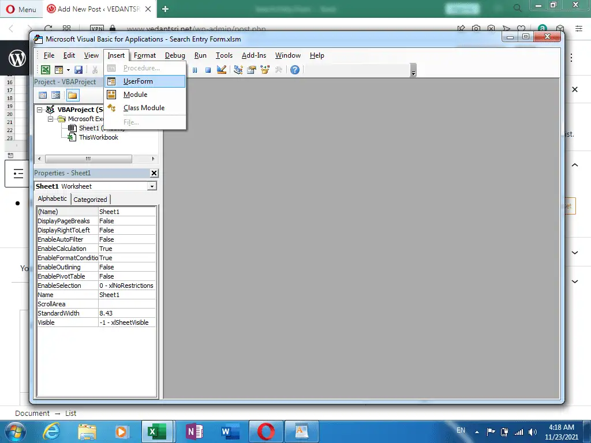
Task: Click the Opera Menu button
Action: click(x=21, y=9)
